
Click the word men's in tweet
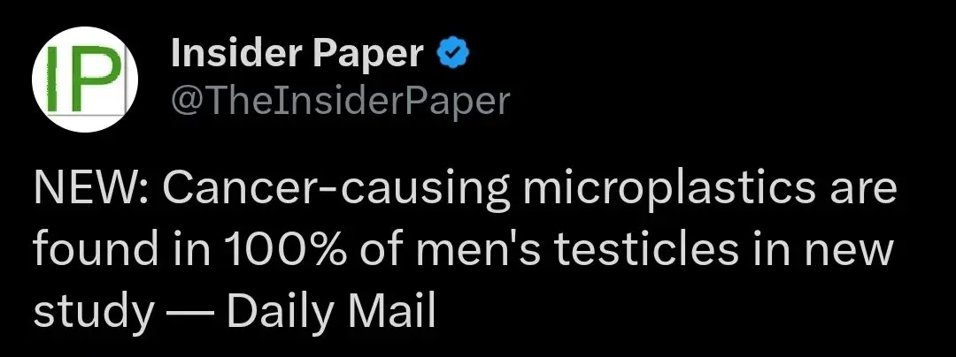pyautogui.click(x=487, y=251)
